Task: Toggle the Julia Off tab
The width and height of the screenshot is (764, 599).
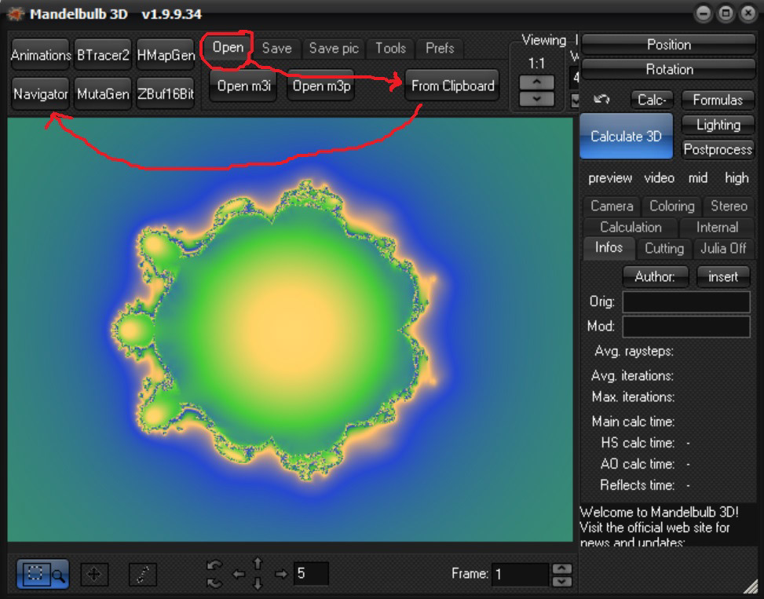Action: coord(723,248)
